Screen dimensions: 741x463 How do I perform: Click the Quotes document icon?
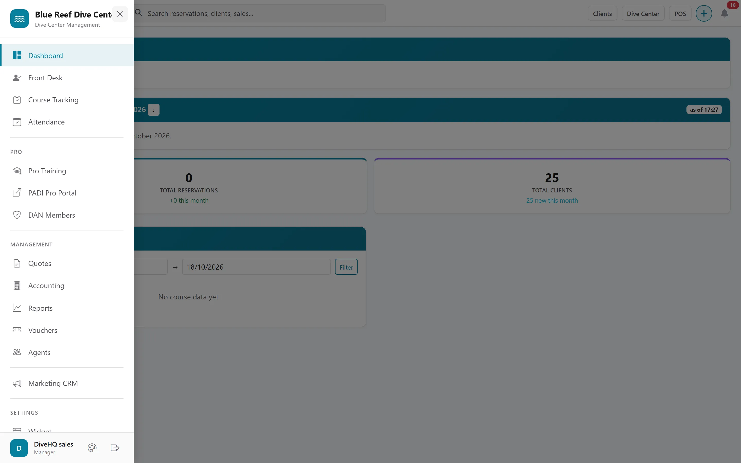17,263
